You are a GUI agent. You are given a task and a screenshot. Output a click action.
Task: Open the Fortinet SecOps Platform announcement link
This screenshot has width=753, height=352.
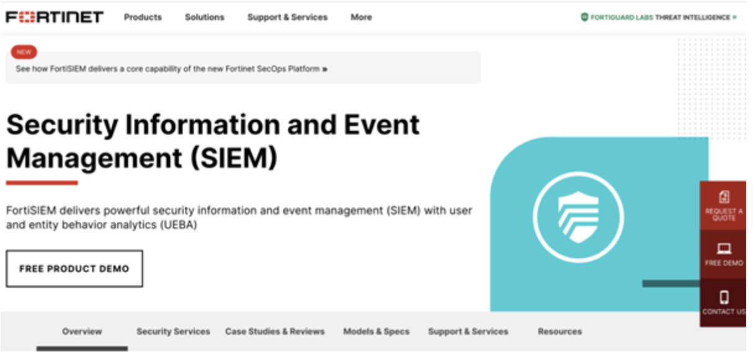(171, 69)
